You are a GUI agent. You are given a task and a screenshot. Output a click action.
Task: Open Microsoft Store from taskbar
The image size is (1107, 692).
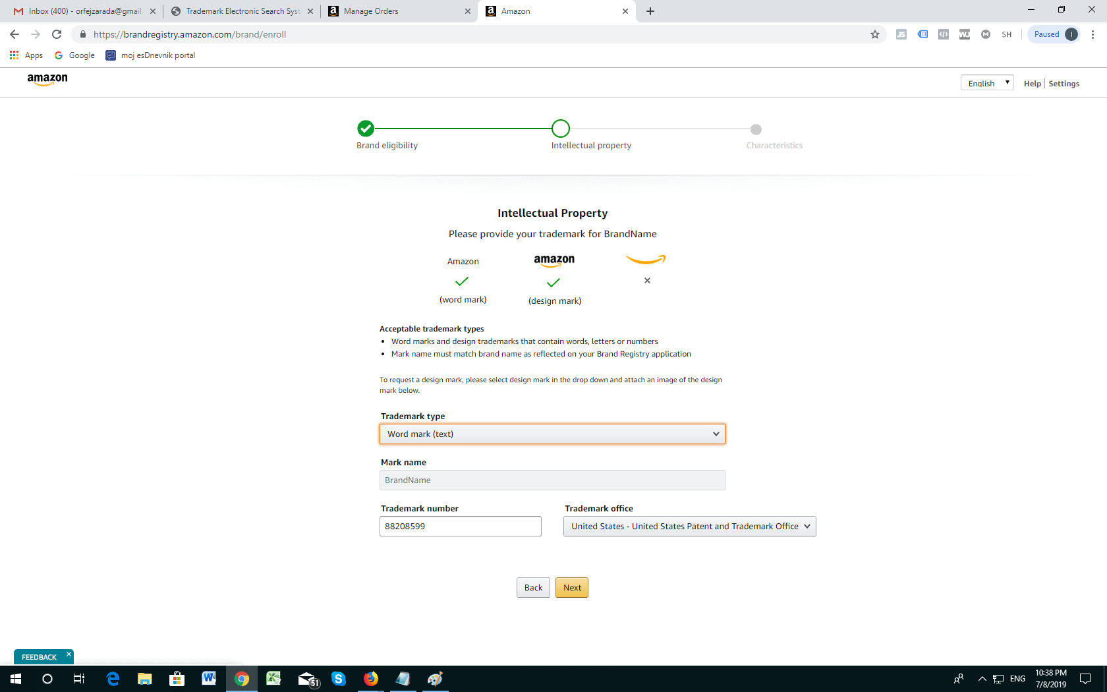(x=177, y=679)
